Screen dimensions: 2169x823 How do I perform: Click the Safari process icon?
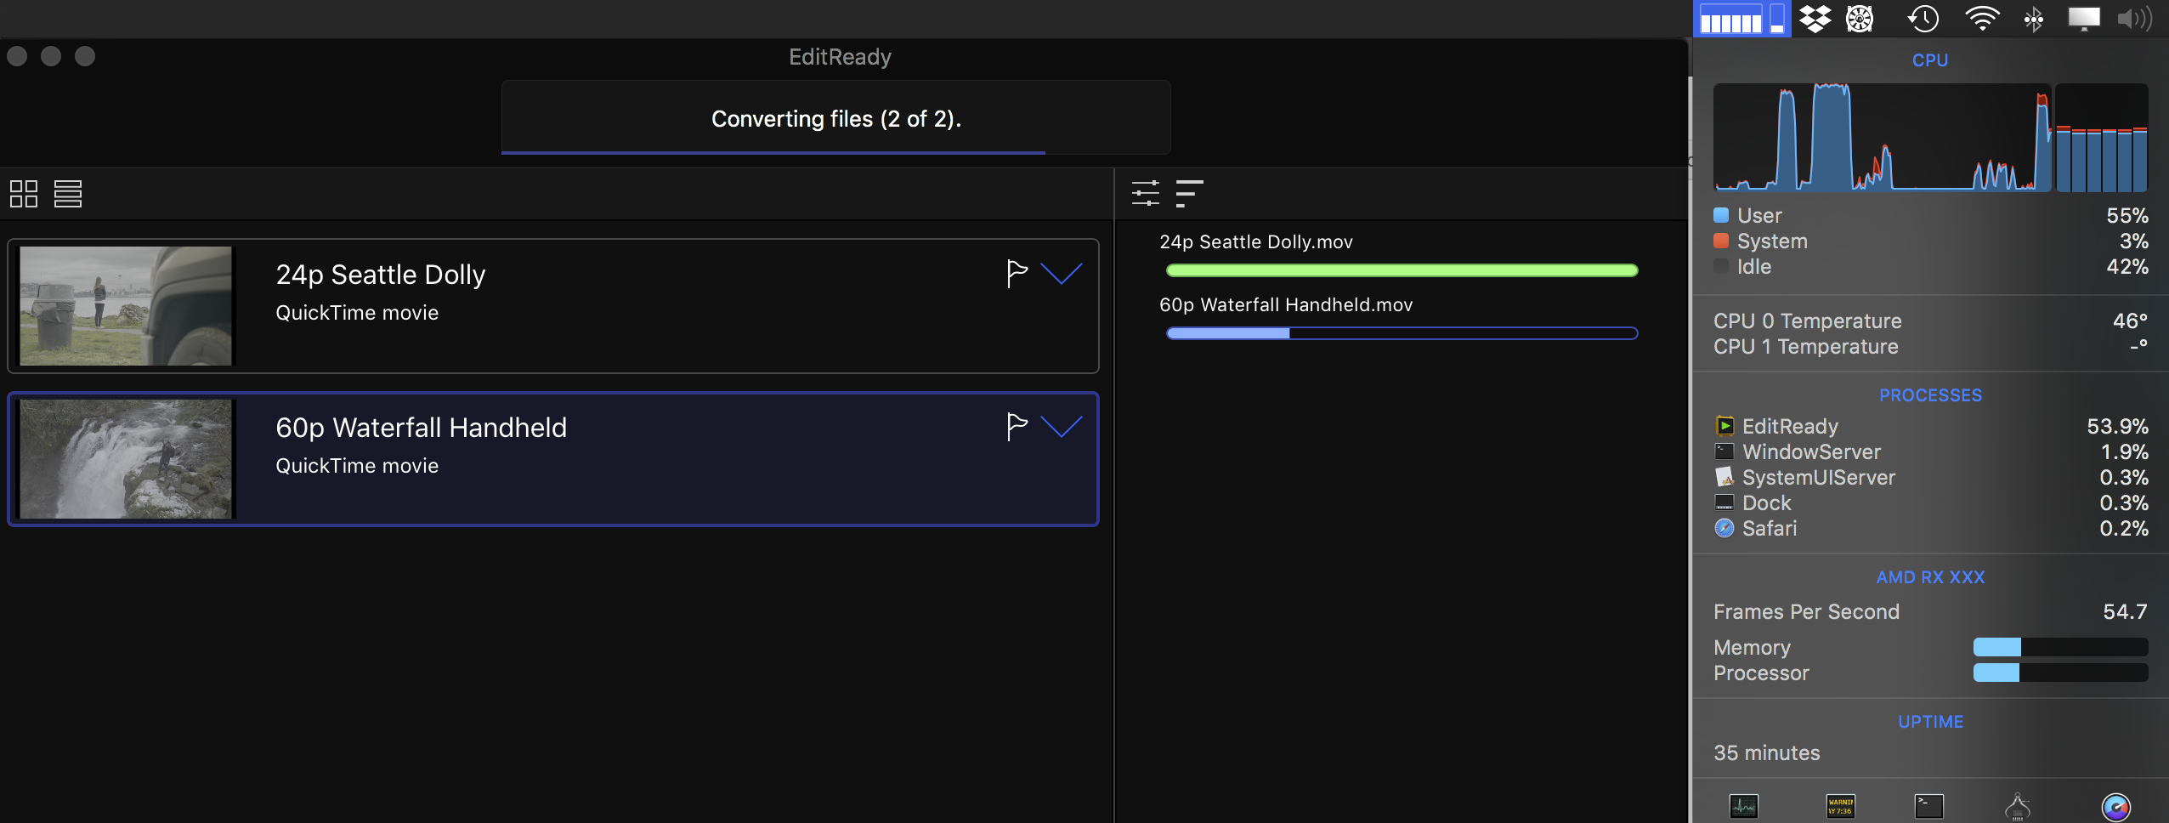point(1724,529)
